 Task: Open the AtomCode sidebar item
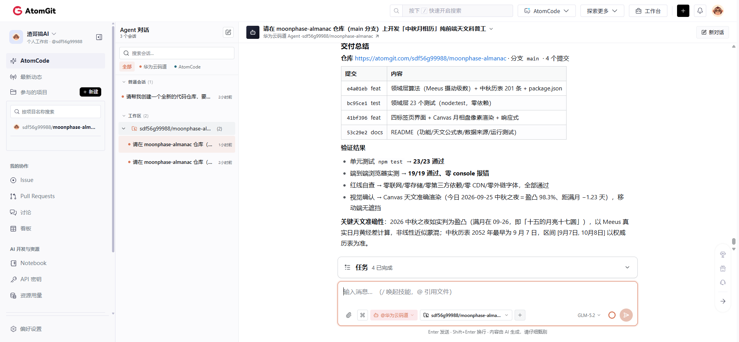click(x=55, y=61)
